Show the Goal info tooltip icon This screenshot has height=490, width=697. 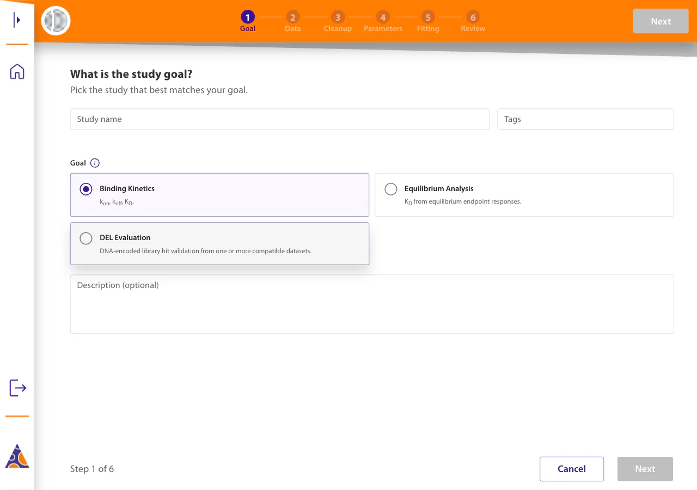click(95, 163)
